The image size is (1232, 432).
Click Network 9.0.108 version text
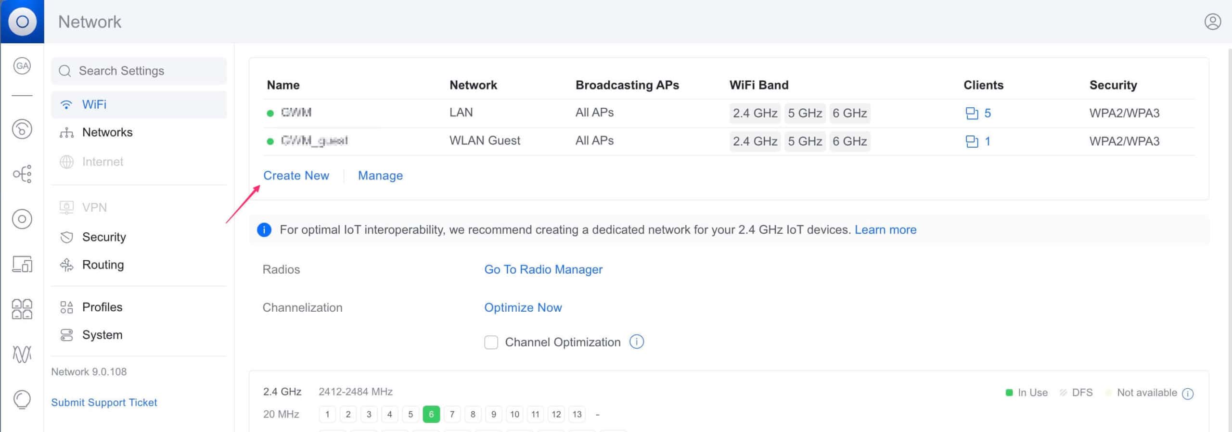89,372
